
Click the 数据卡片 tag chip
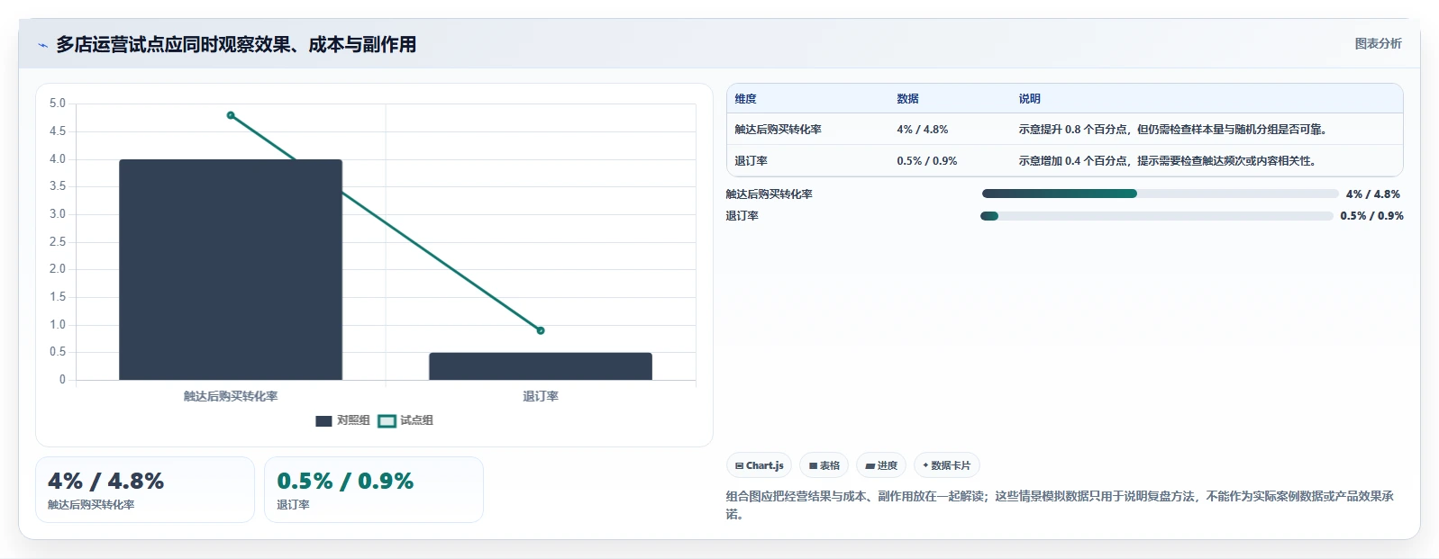click(946, 465)
